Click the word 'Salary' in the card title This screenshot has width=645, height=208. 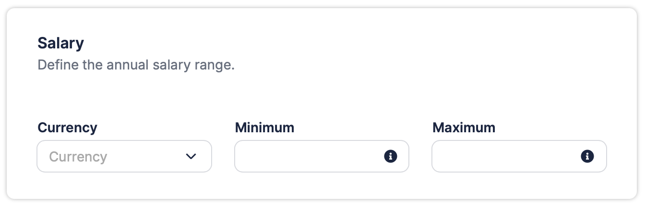pos(60,44)
